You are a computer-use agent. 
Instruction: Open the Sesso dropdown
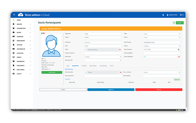(162, 46)
